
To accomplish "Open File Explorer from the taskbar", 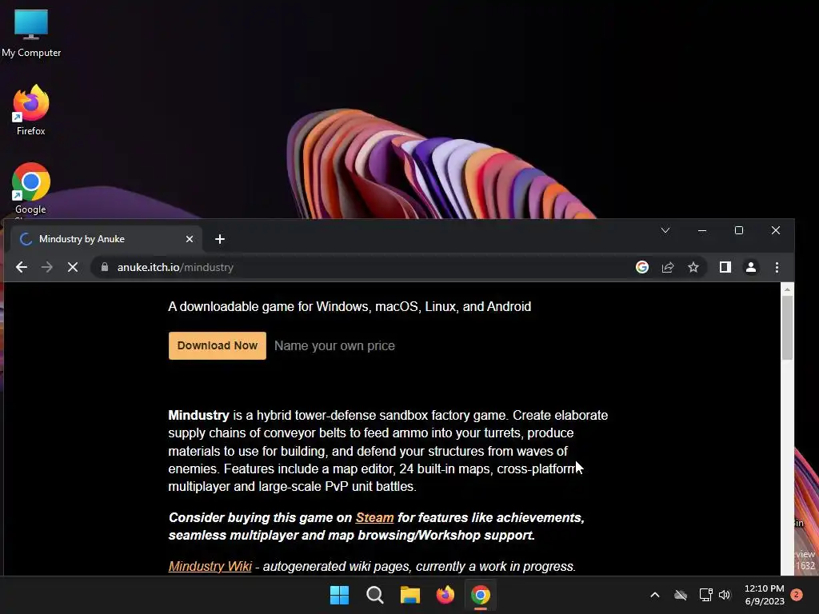I will pyautogui.click(x=410, y=595).
